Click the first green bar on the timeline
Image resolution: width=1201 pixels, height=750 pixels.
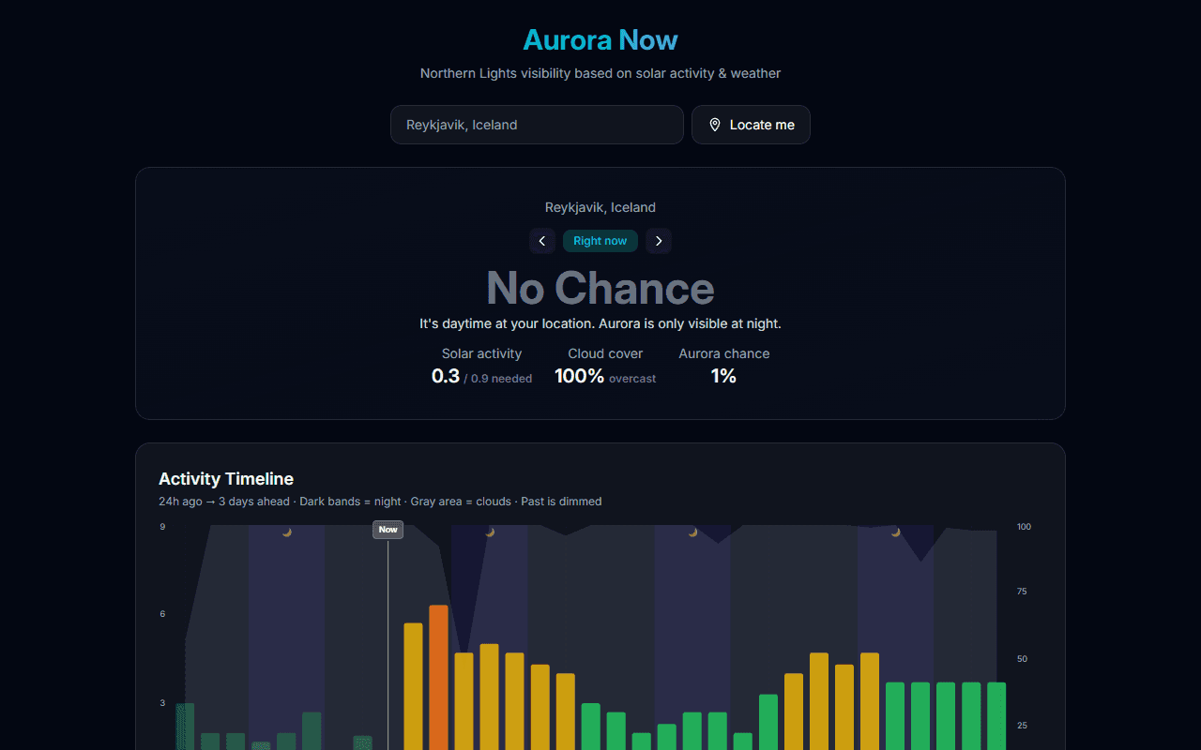pos(184,727)
